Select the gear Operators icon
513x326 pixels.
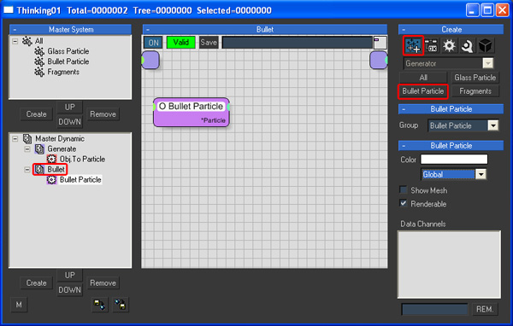tap(449, 46)
